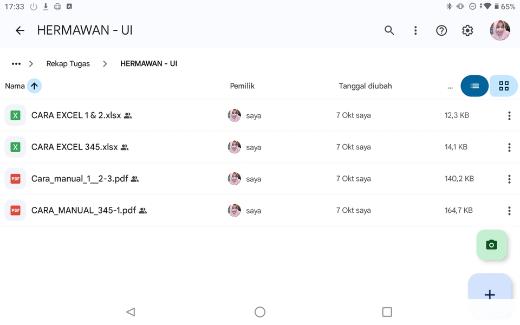520x325 pixels.
Task: Open Cara_manual_1__2-3.pdf file
Action: [x=80, y=179]
